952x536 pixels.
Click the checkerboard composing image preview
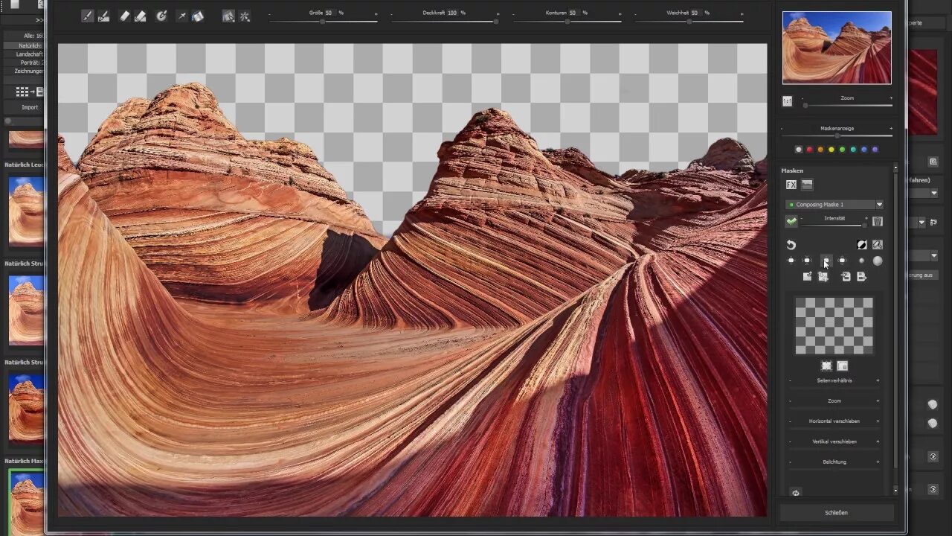click(834, 326)
